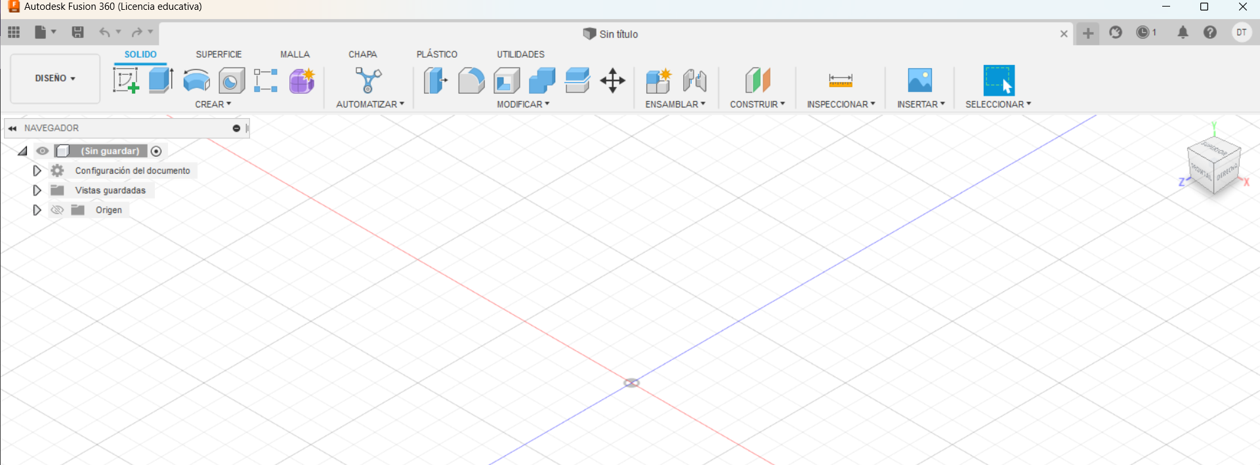Open the INSPECCIONAR dropdown menu
The width and height of the screenshot is (1260, 465).
point(841,104)
